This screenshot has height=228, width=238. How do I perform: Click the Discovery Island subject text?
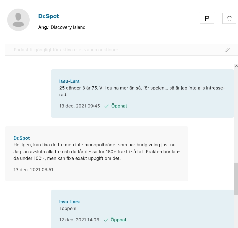pos(68,27)
